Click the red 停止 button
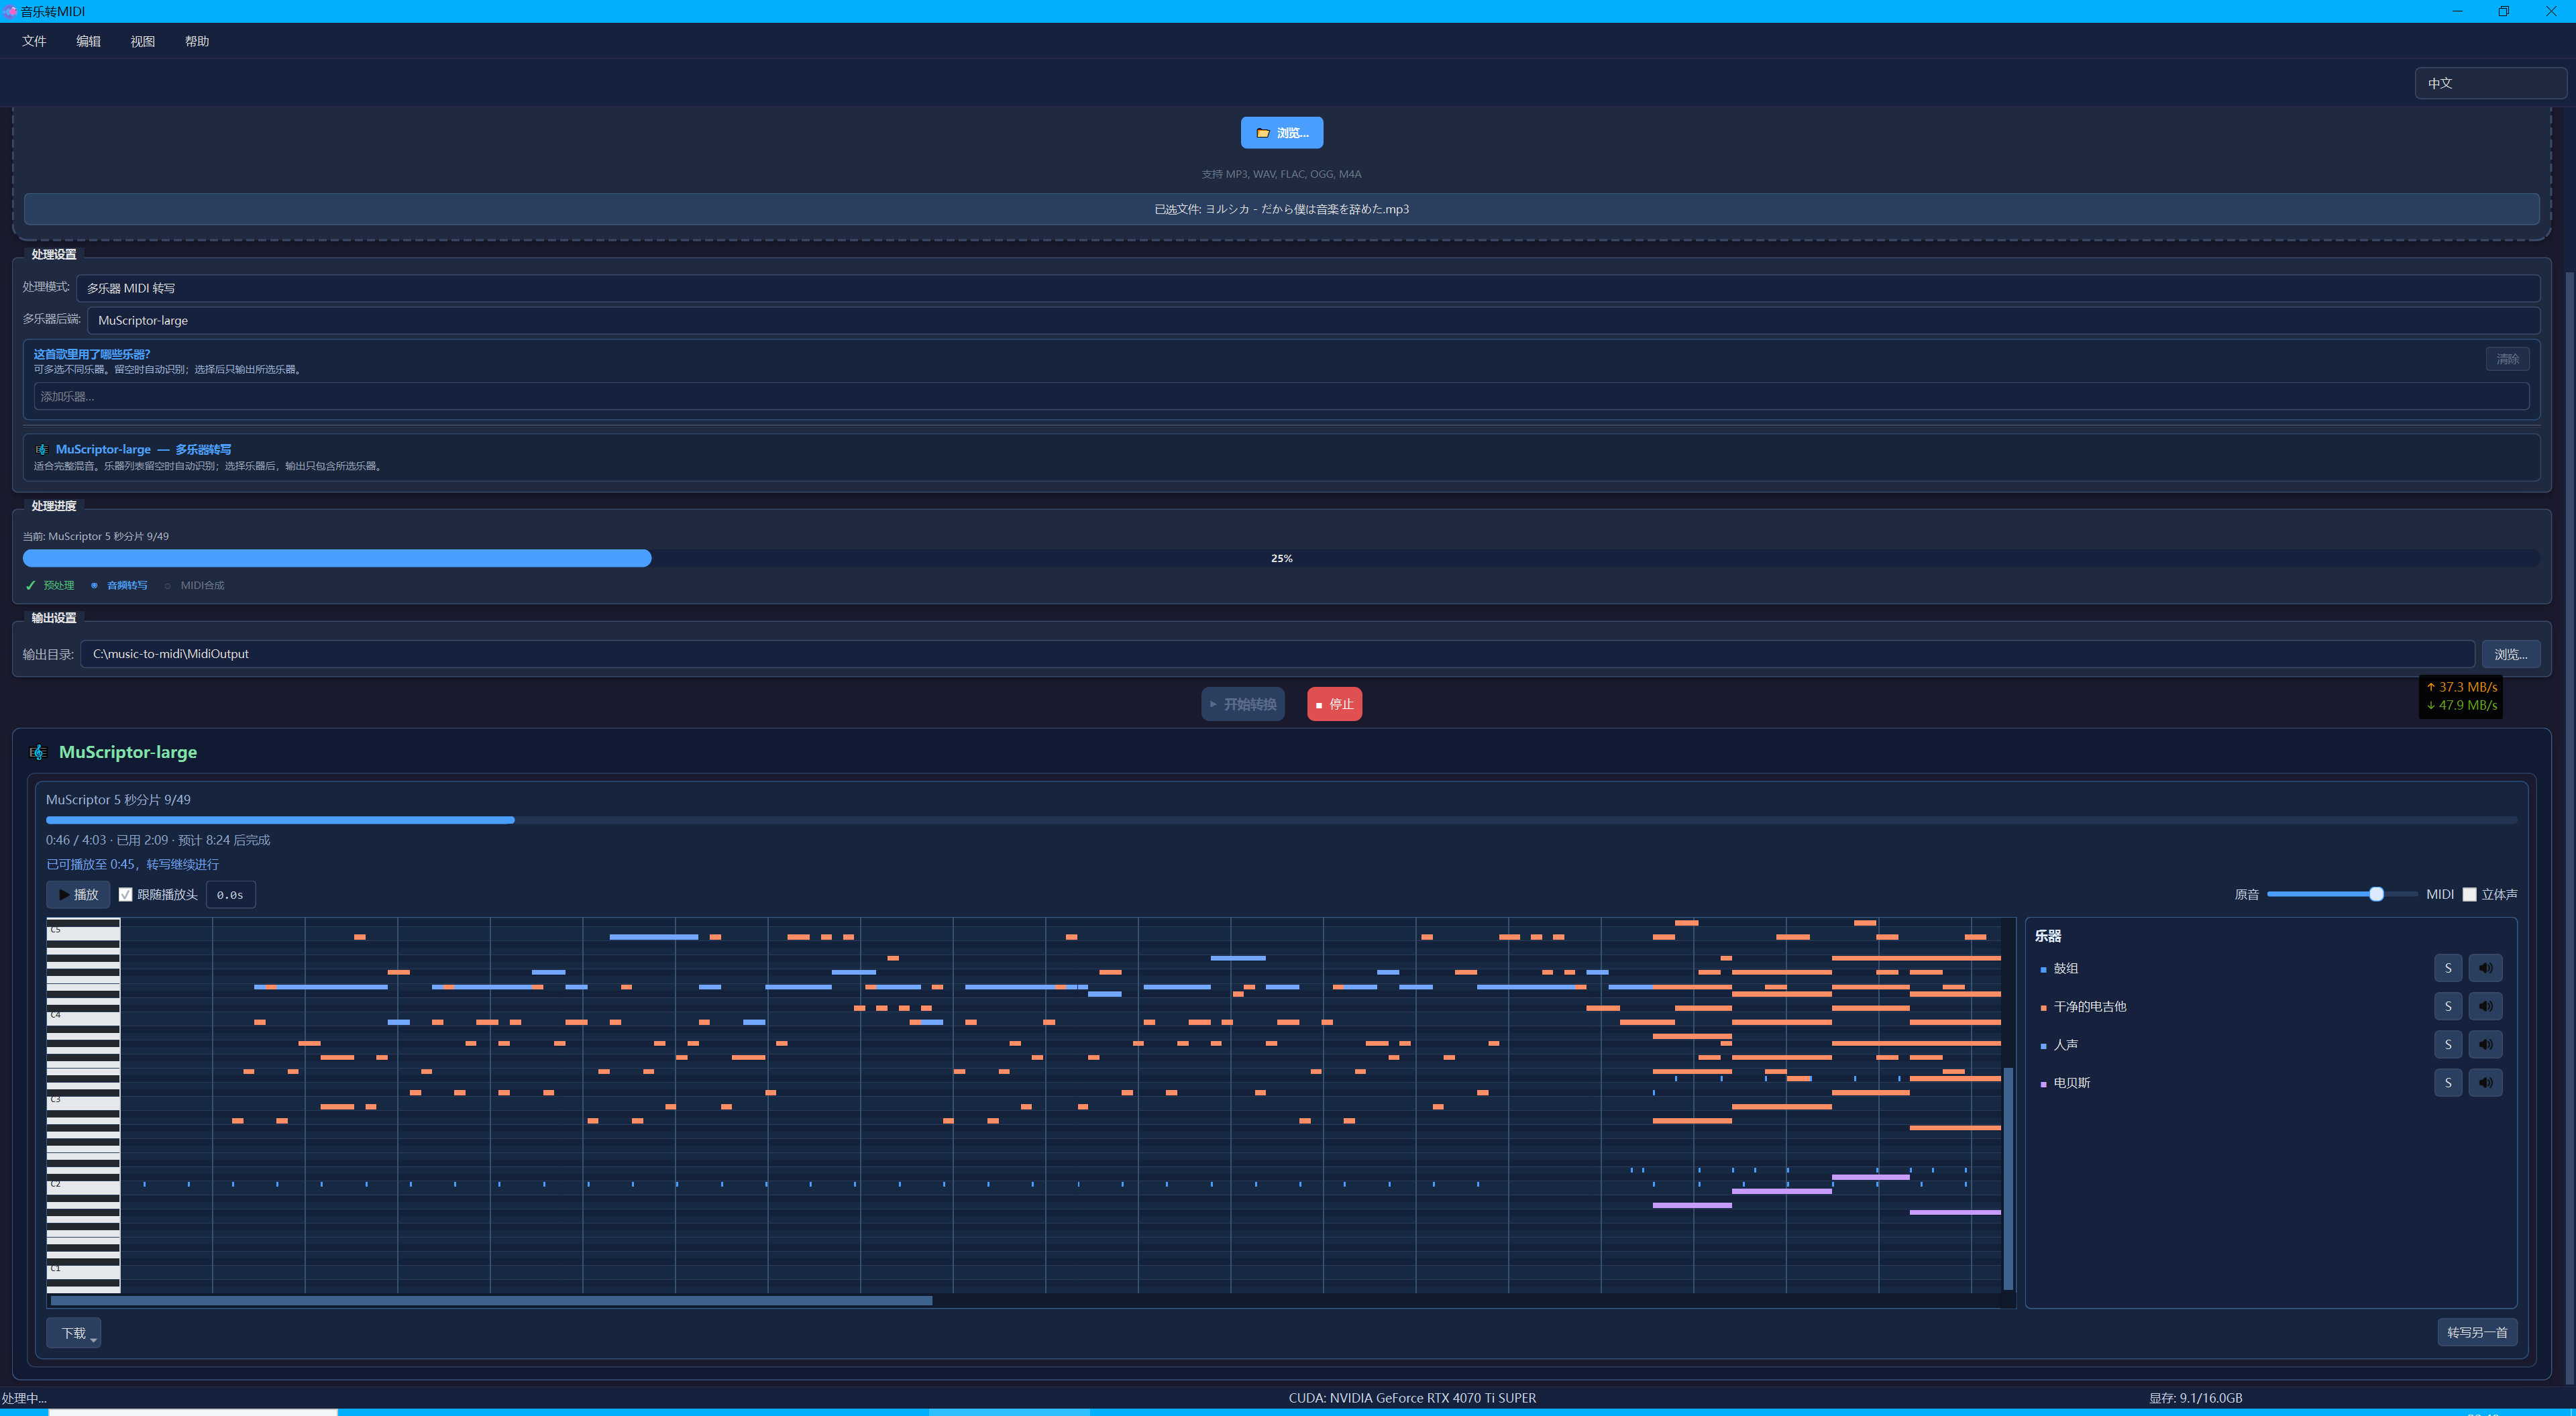Image resolution: width=2576 pixels, height=1416 pixels. (1334, 704)
